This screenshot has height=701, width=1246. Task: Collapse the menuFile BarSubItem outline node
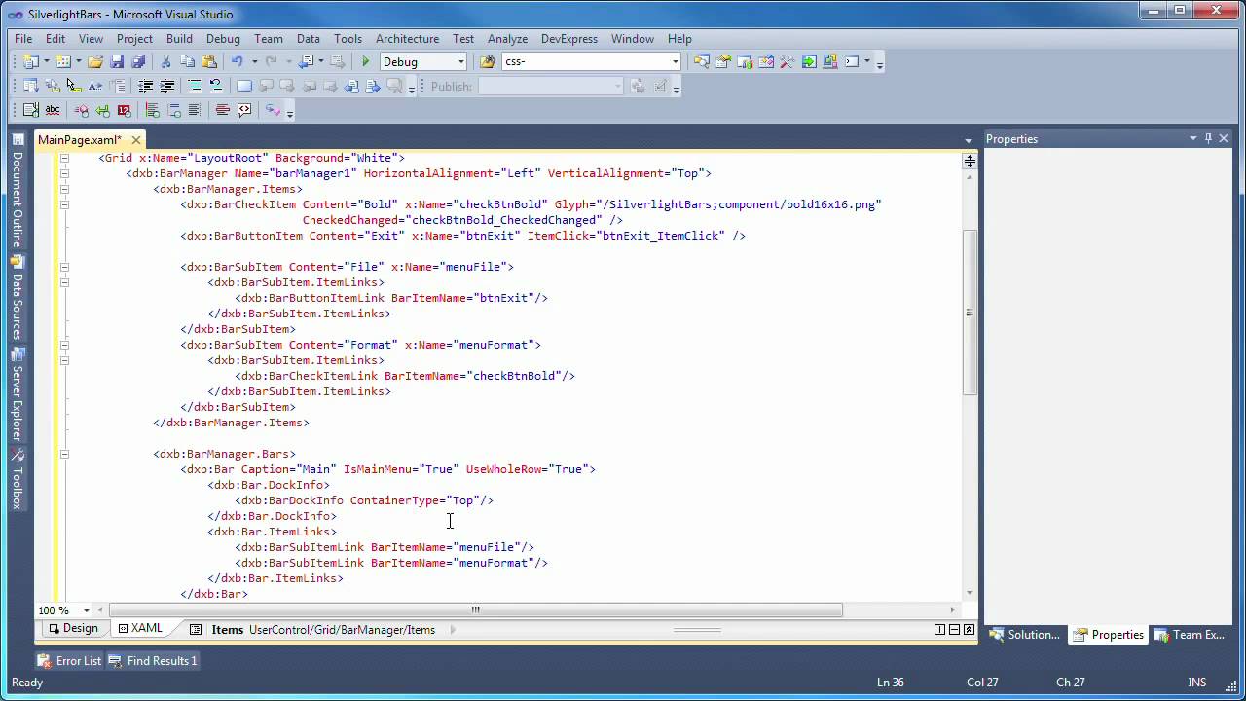click(x=64, y=267)
